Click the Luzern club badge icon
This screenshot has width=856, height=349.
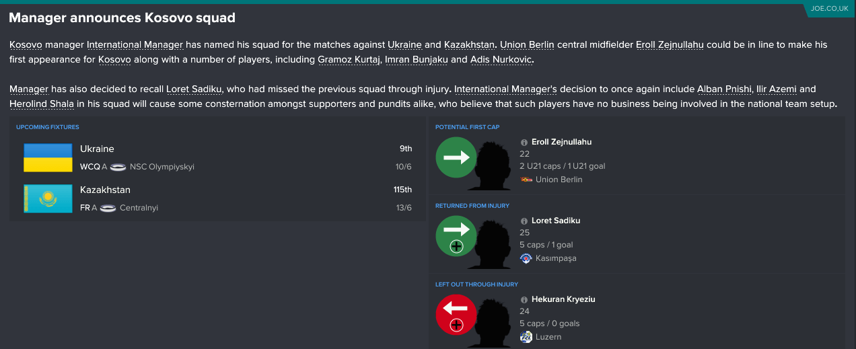pos(526,337)
